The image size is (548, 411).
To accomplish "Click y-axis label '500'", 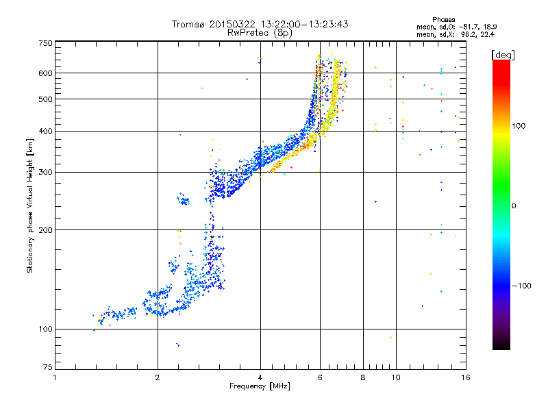I will pyautogui.click(x=45, y=99).
